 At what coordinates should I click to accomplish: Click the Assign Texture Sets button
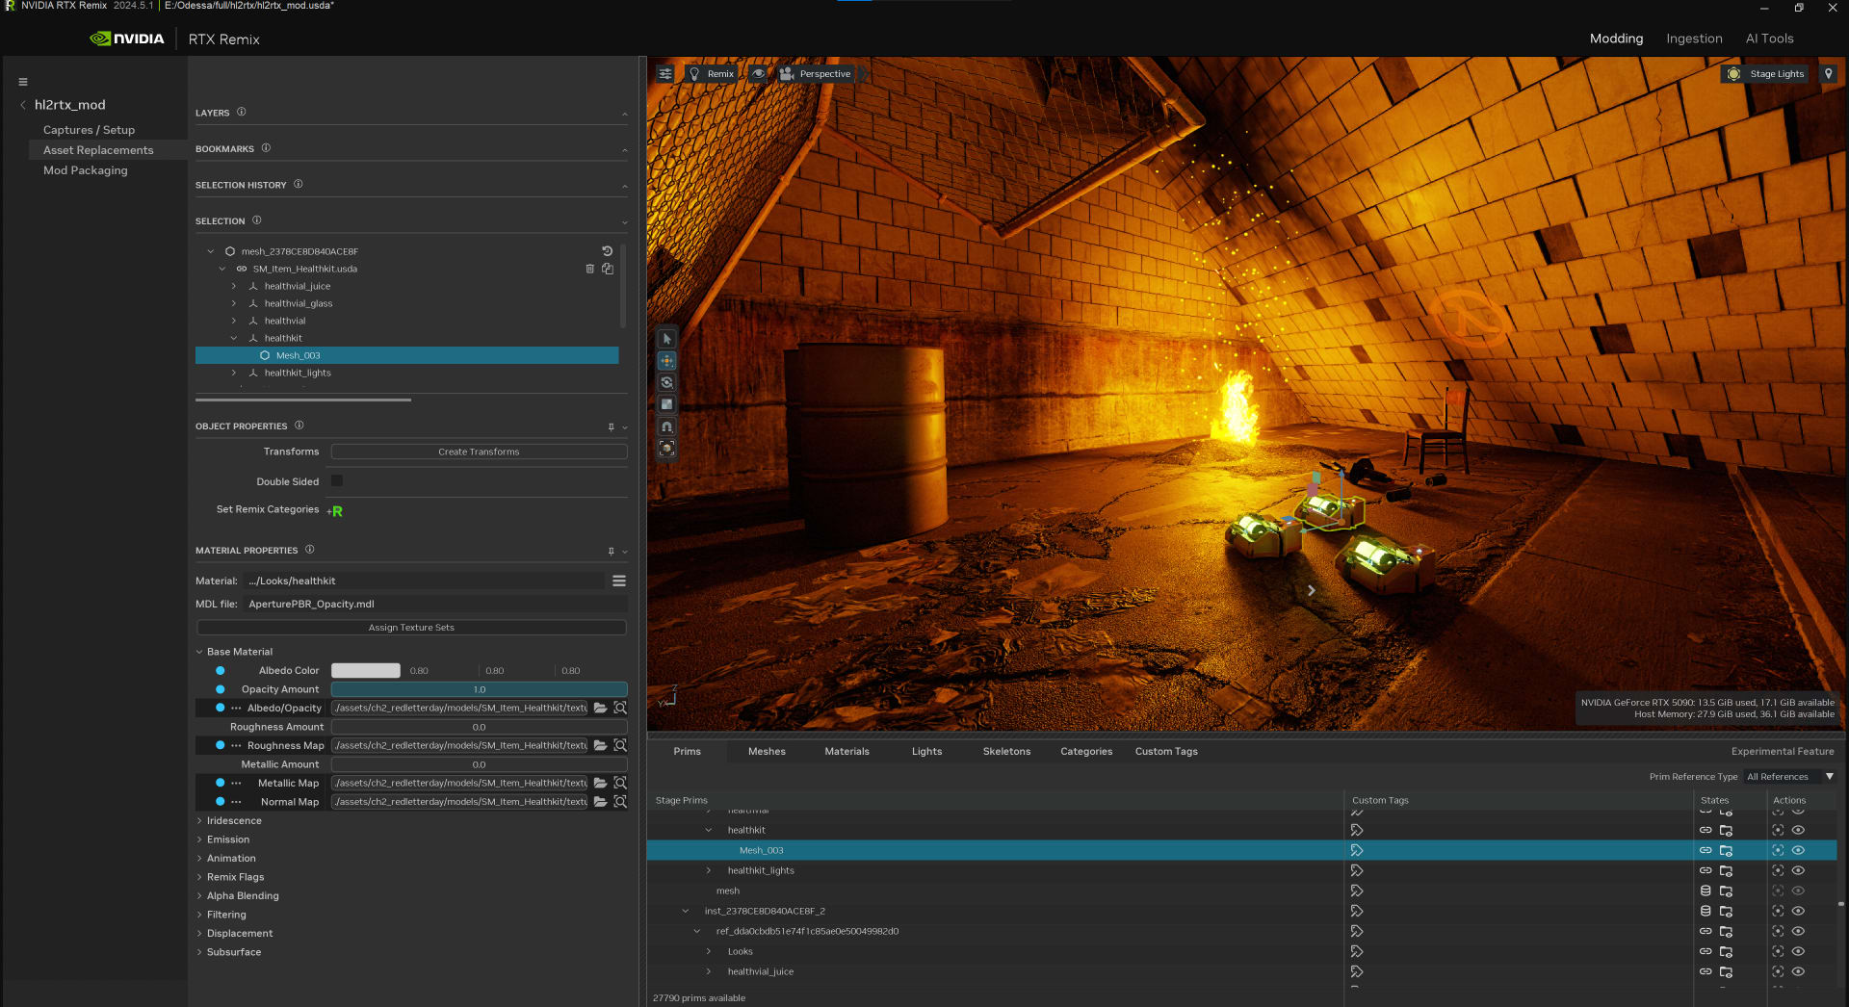(x=411, y=628)
